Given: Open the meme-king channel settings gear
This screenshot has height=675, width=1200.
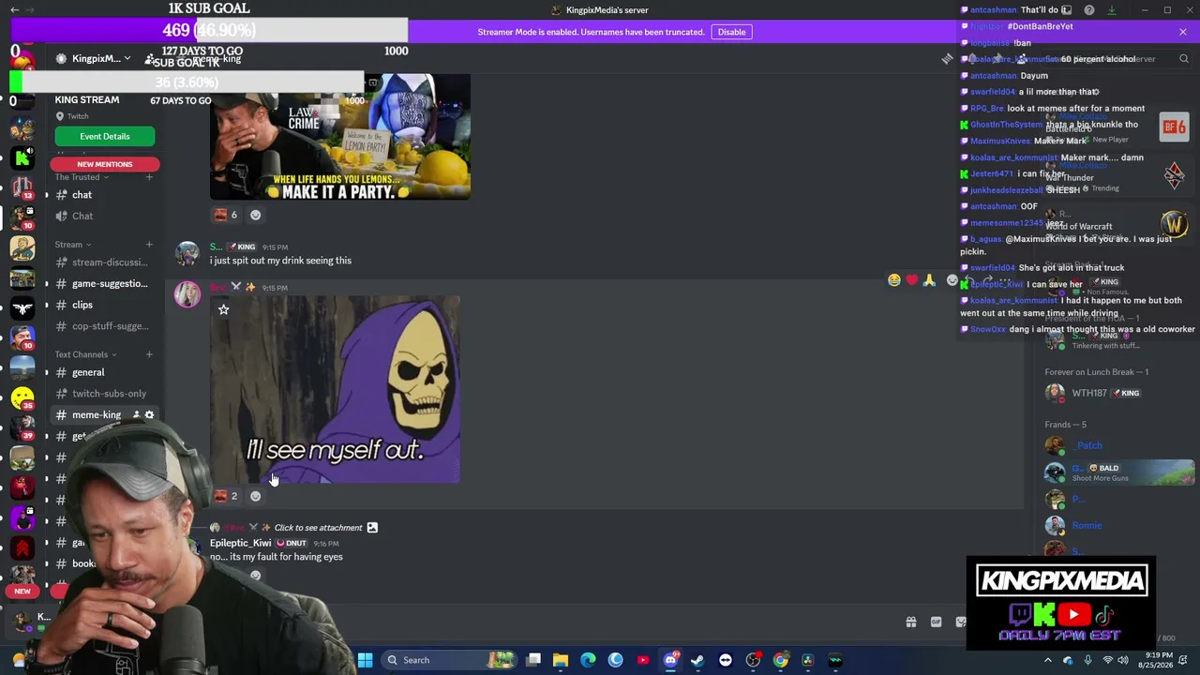Looking at the screenshot, I should pyautogui.click(x=149, y=414).
